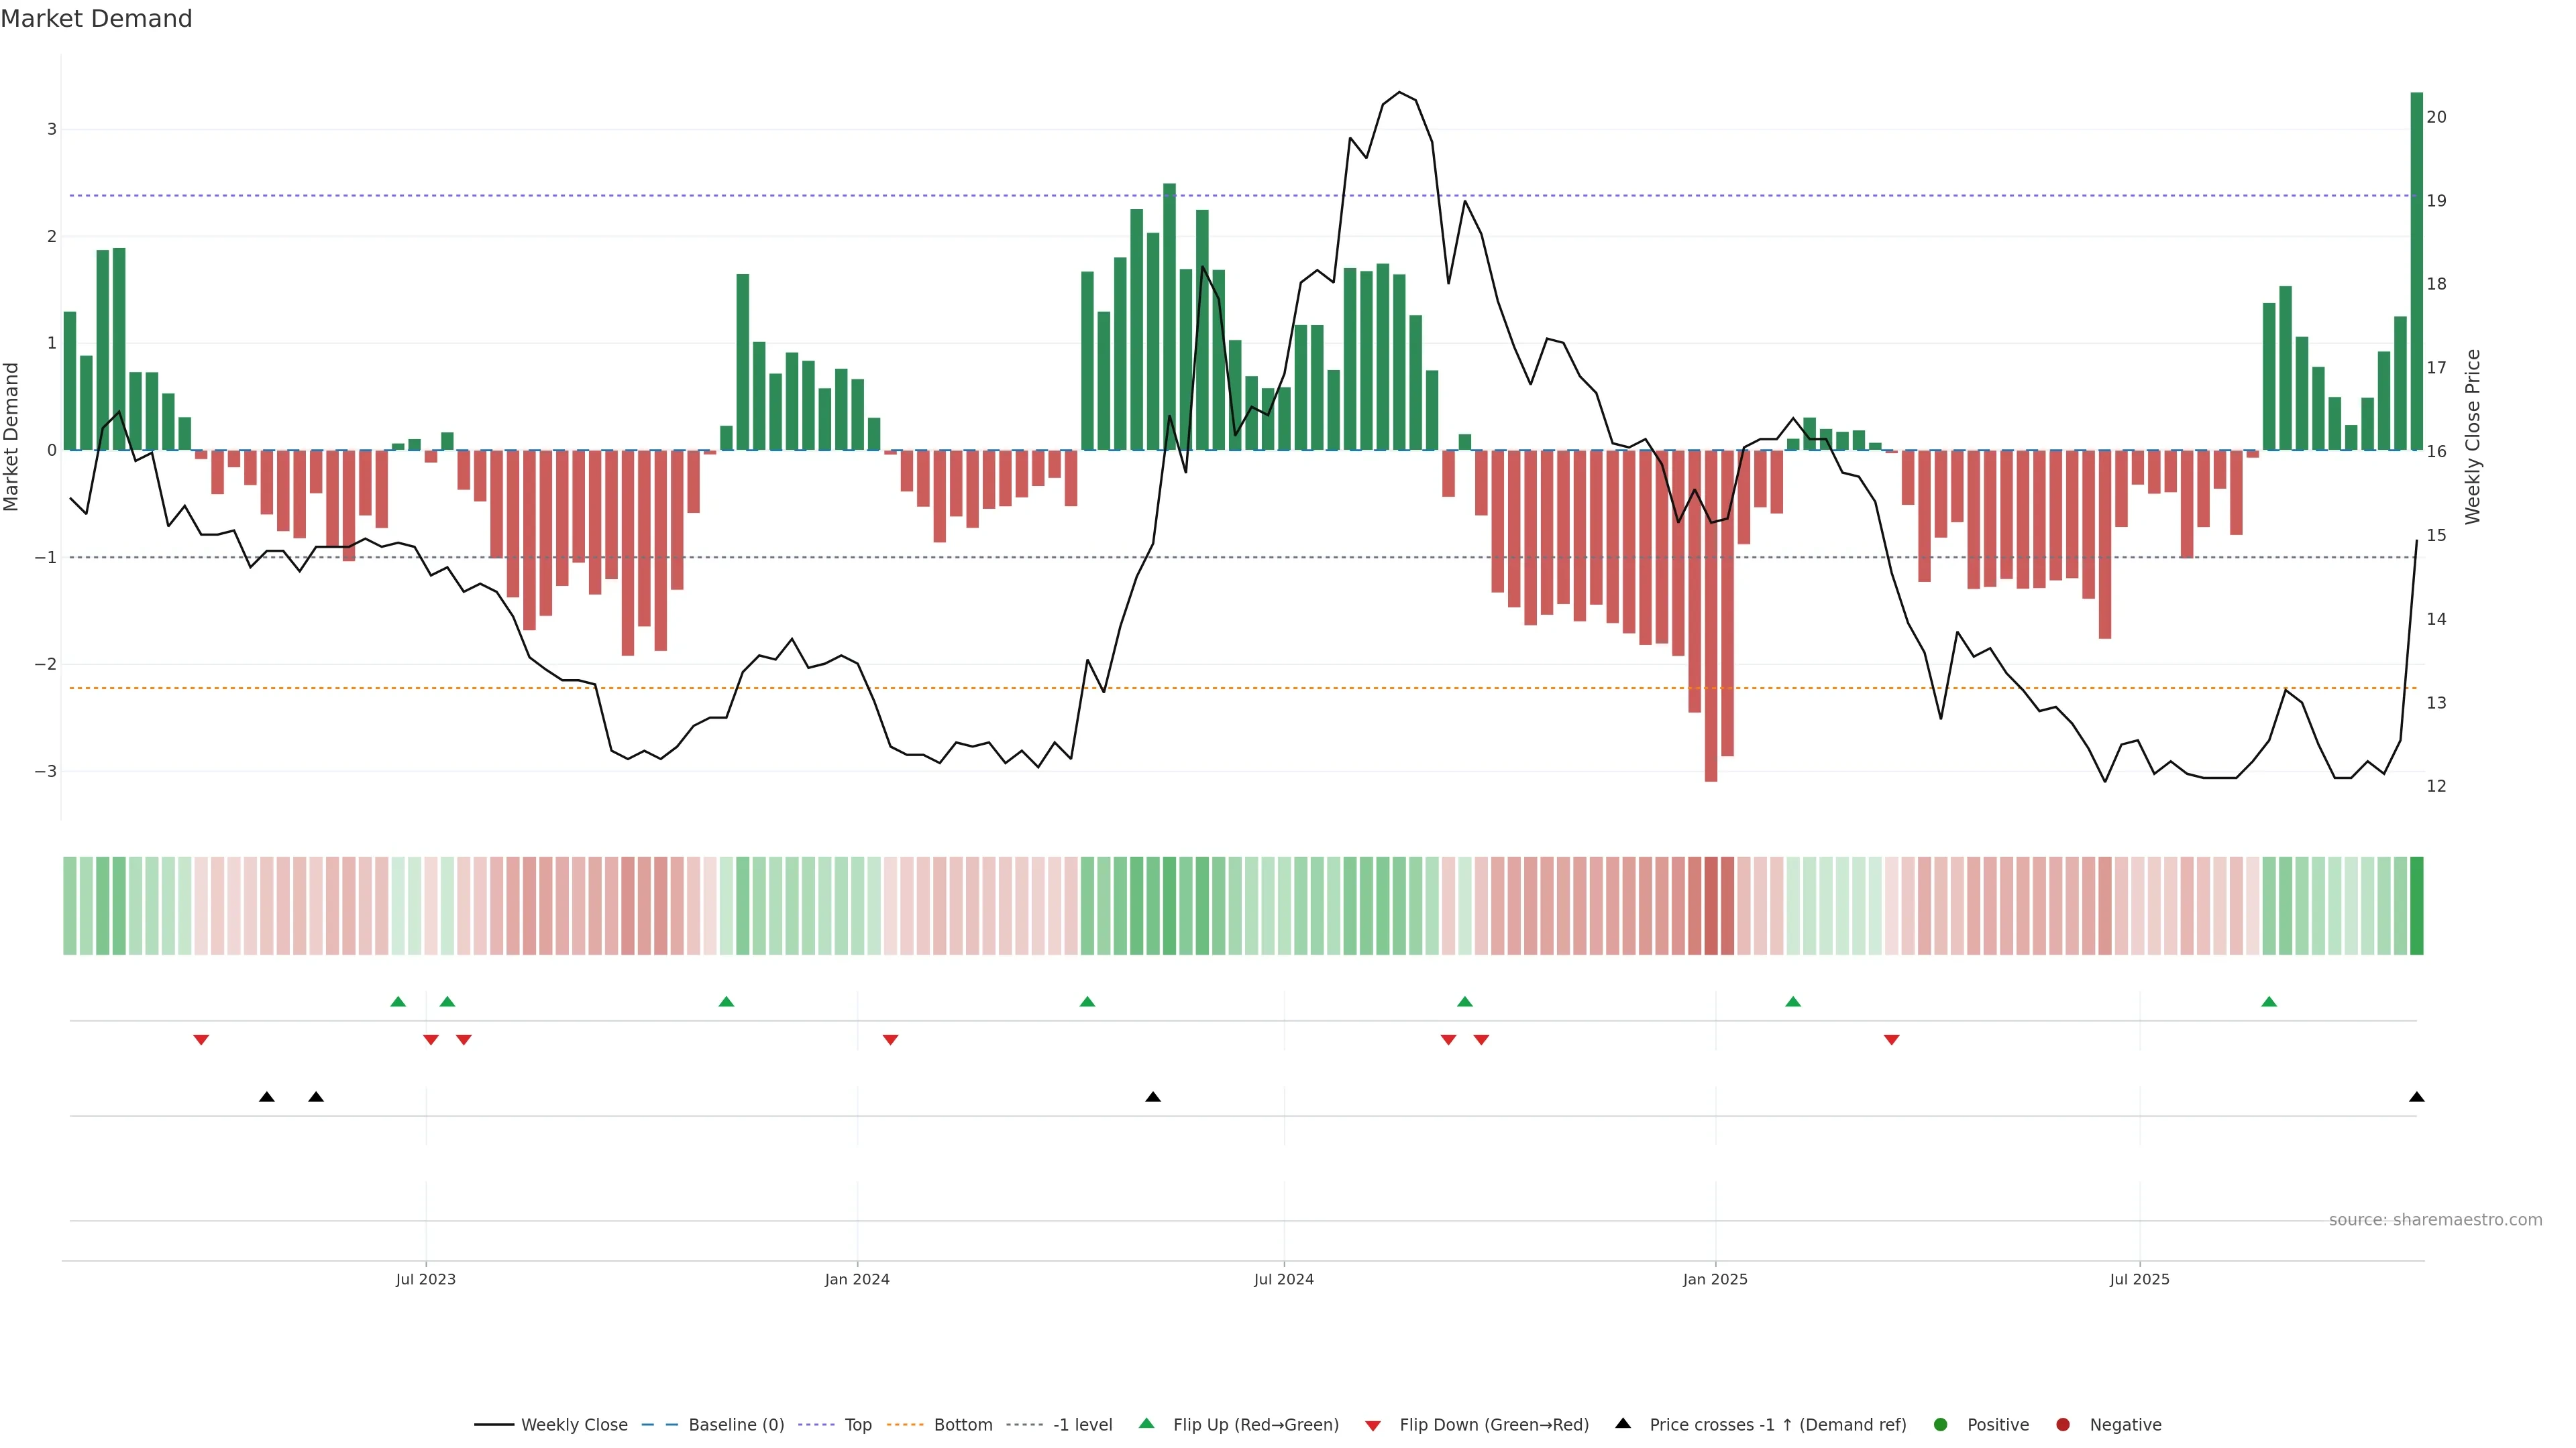Viewport: 2576px width, 1448px height.
Task: Click the leftmost black price-cross triangle marker
Action: coord(266,1097)
